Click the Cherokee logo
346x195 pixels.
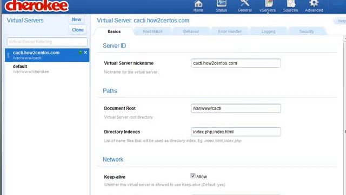tap(36, 6)
